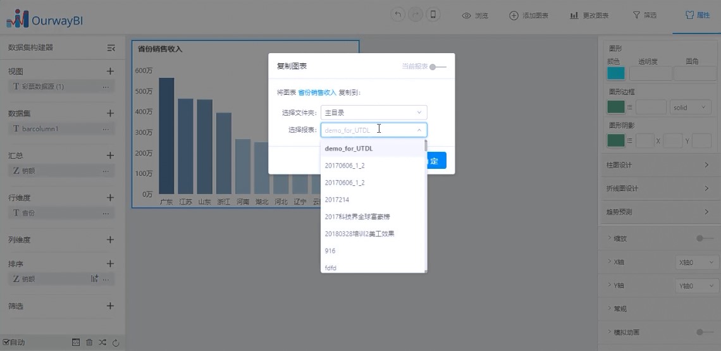Expand the 柱图设计 section
The image size is (721, 351).
pos(658,165)
